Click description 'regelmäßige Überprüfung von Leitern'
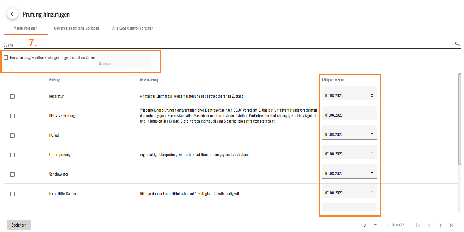The width and height of the screenshot is (464, 232). (x=194, y=155)
